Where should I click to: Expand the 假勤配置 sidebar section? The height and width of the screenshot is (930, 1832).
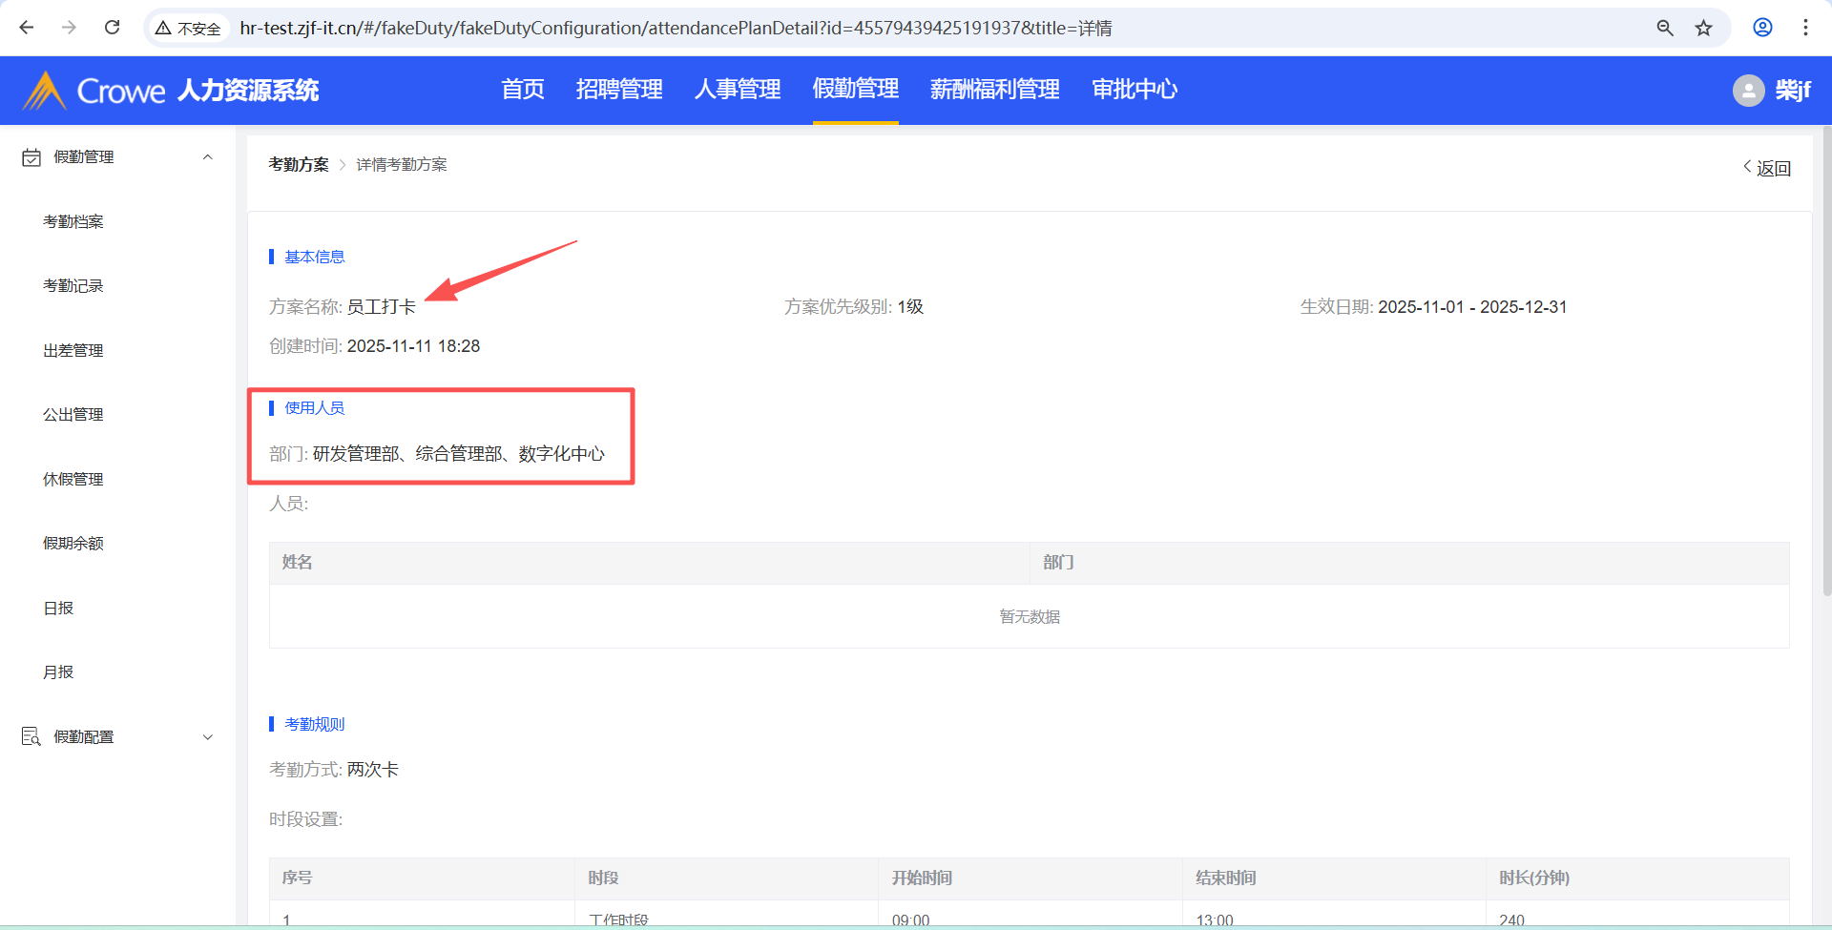207,737
